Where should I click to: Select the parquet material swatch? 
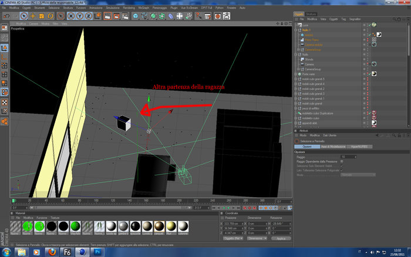click(159, 228)
